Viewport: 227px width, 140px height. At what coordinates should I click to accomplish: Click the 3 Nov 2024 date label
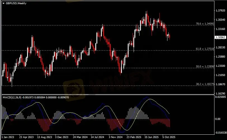115,137
